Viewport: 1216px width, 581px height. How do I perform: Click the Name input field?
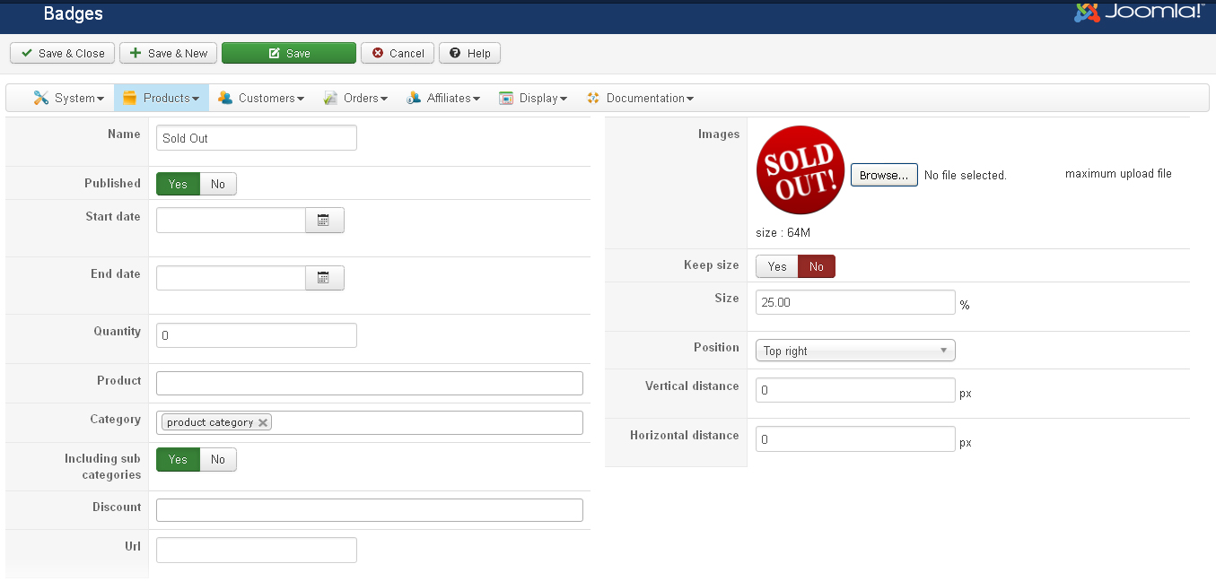coord(257,138)
